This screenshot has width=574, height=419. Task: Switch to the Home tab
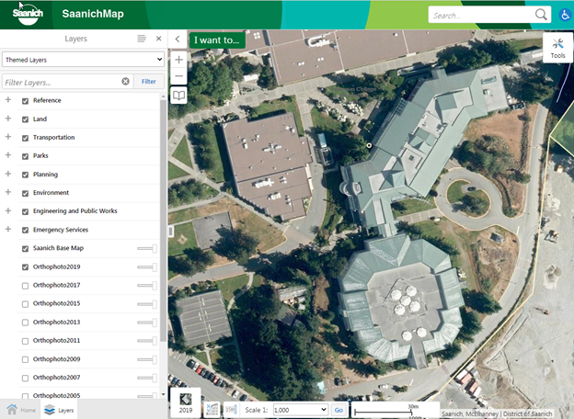click(x=21, y=410)
